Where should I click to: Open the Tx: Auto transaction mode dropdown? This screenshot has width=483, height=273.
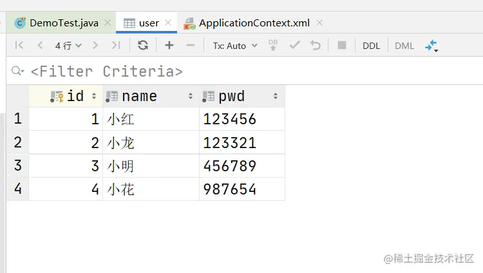235,45
